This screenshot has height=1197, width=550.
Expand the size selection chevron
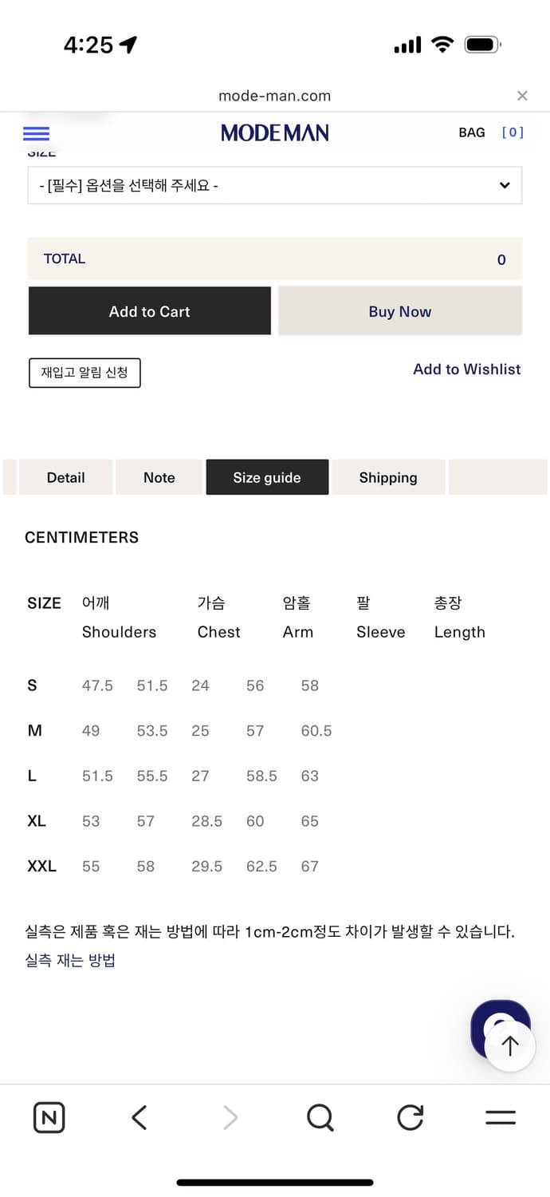(504, 185)
